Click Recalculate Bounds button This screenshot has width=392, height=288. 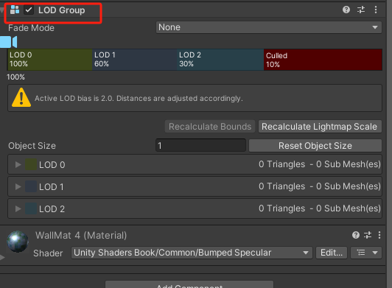tap(210, 127)
